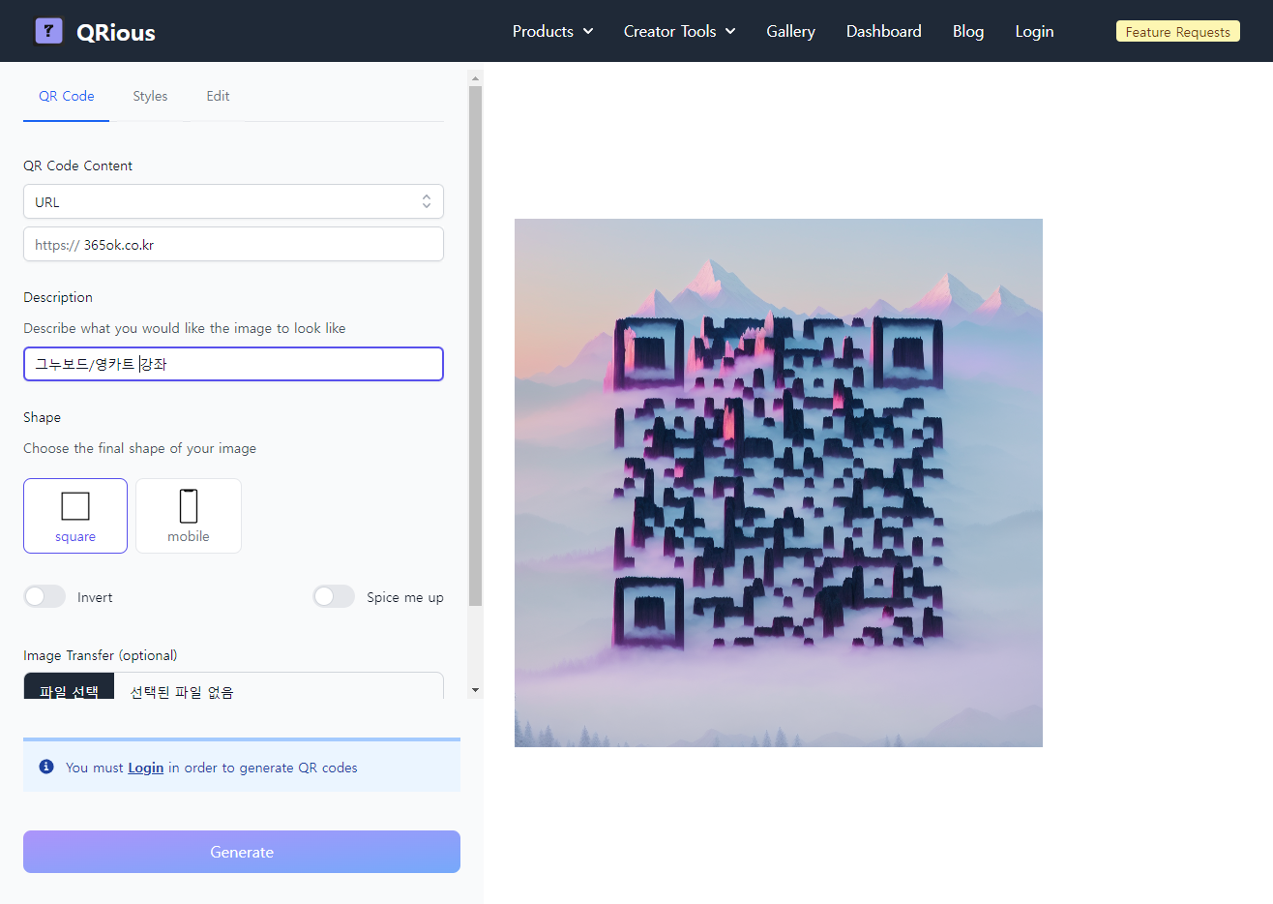Image resolution: width=1273 pixels, height=904 pixels.
Task: Click the scrollbar down arrow
Action: [x=475, y=690]
